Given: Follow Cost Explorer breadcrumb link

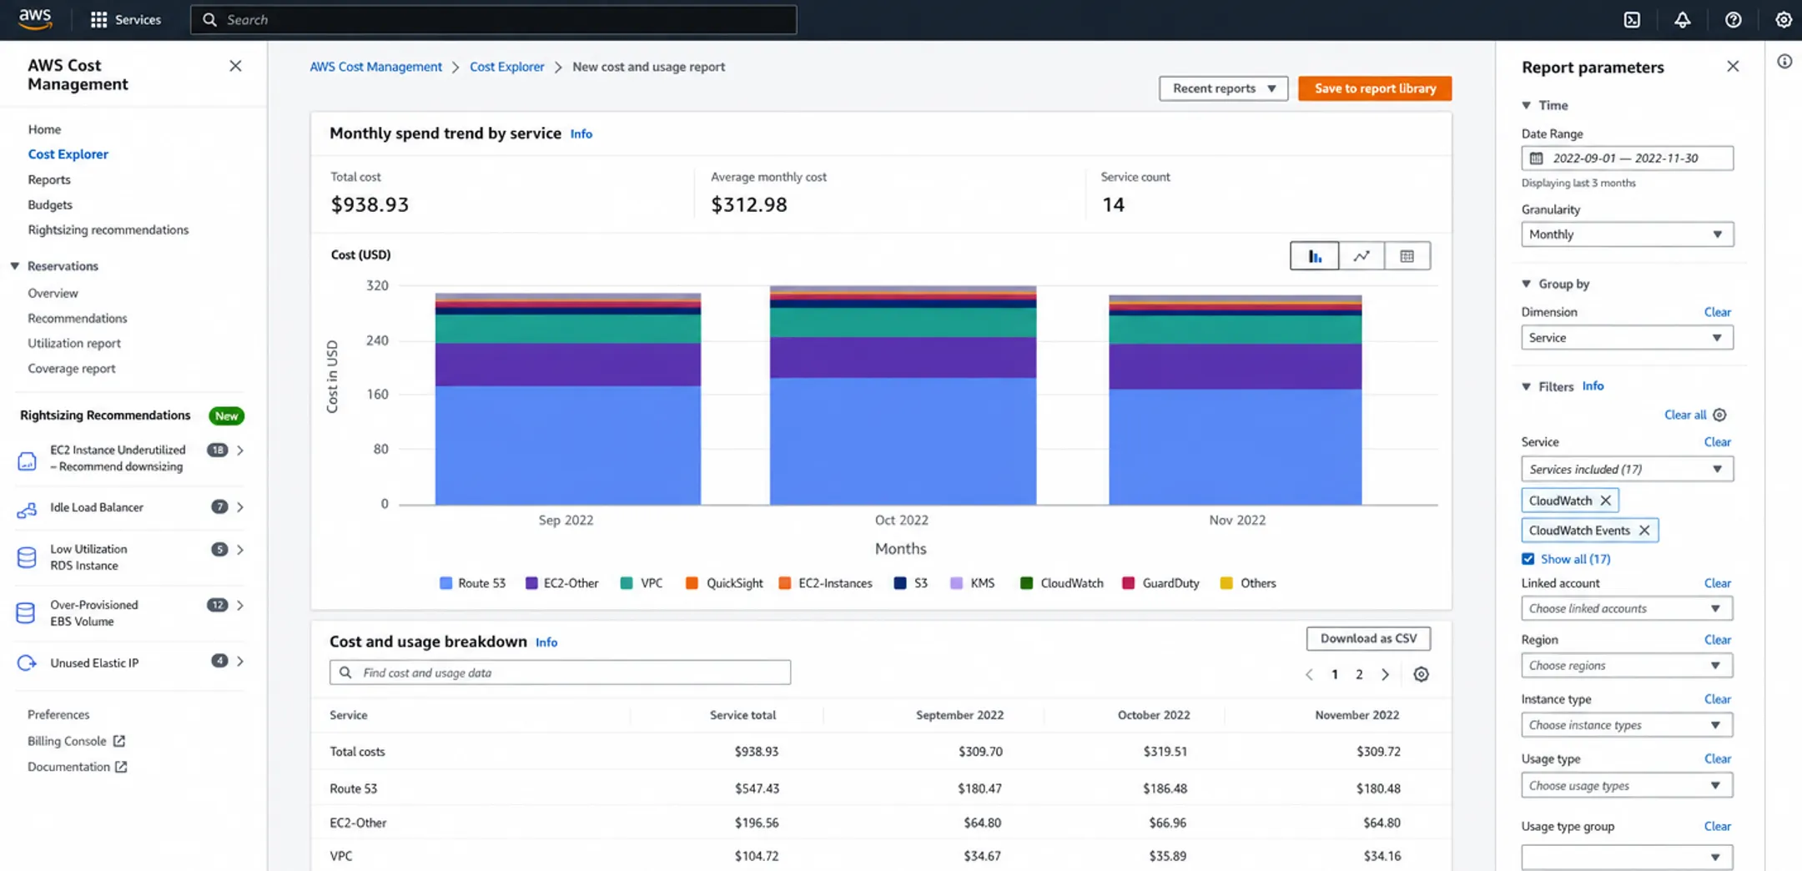Looking at the screenshot, I should tap(506, 67).
